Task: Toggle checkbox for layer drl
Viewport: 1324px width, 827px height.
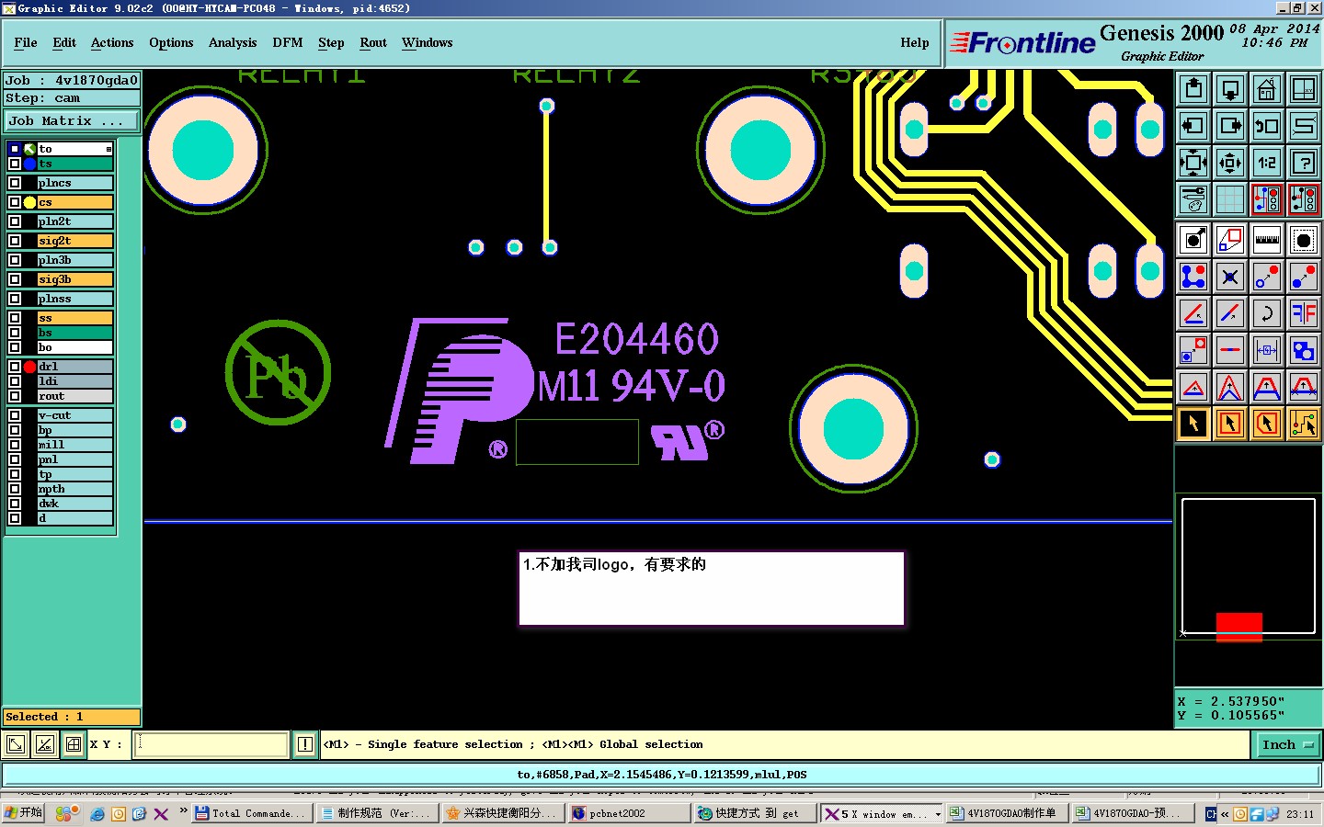Action: coord(15,367)
